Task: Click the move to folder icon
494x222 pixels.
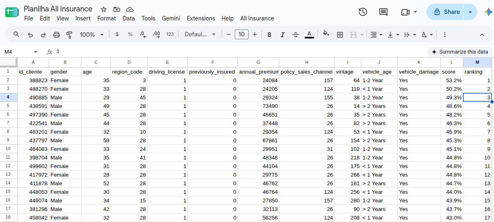Action: [117, 9]
